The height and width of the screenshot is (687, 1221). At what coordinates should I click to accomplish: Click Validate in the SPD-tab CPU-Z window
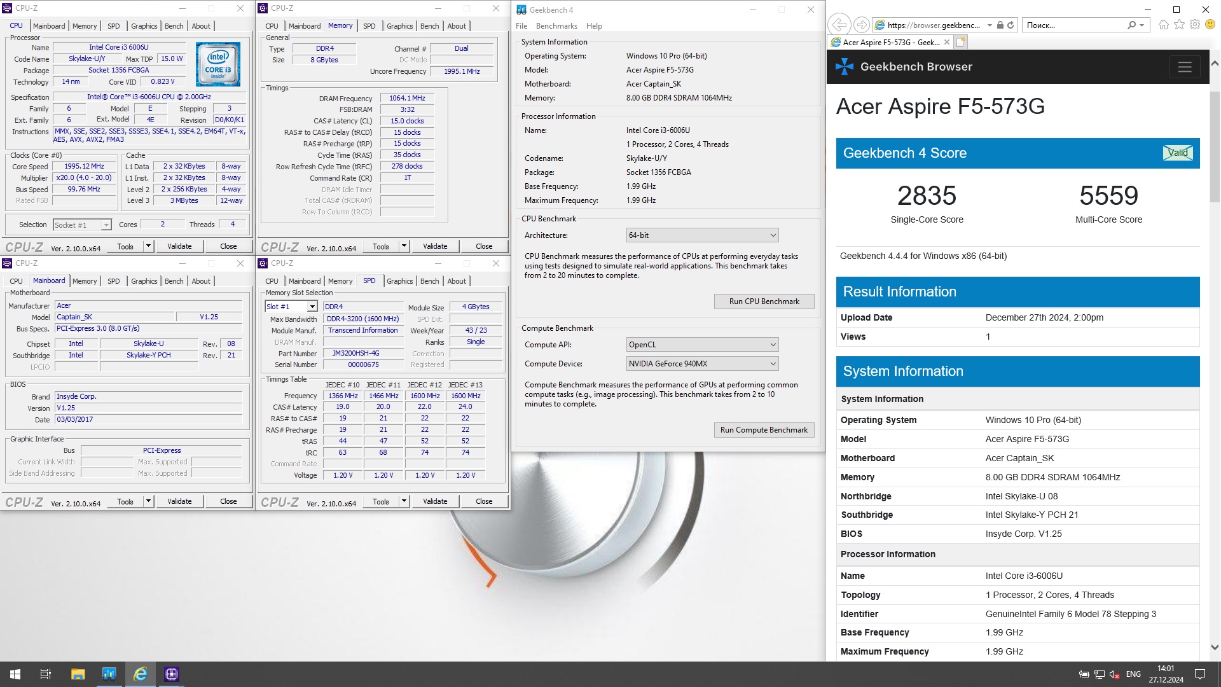(x=435, y=501)
